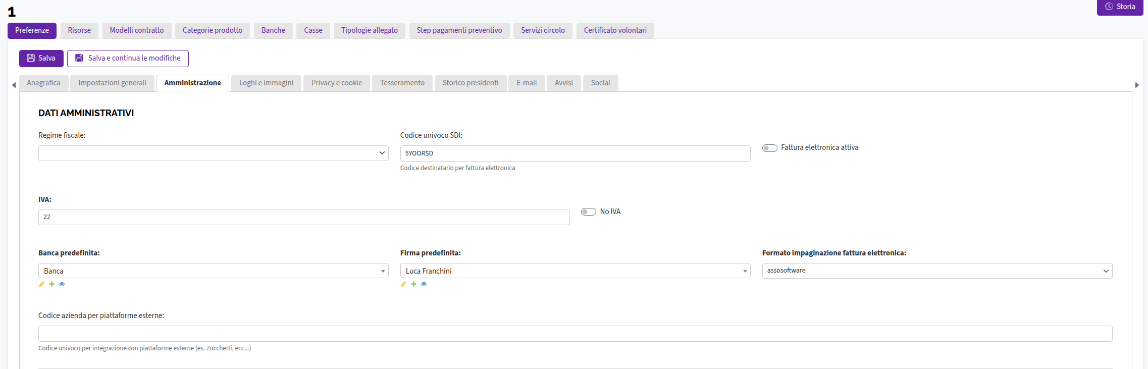Open the Casse section
1148x369 pixels.
click(x=313, y=30)
